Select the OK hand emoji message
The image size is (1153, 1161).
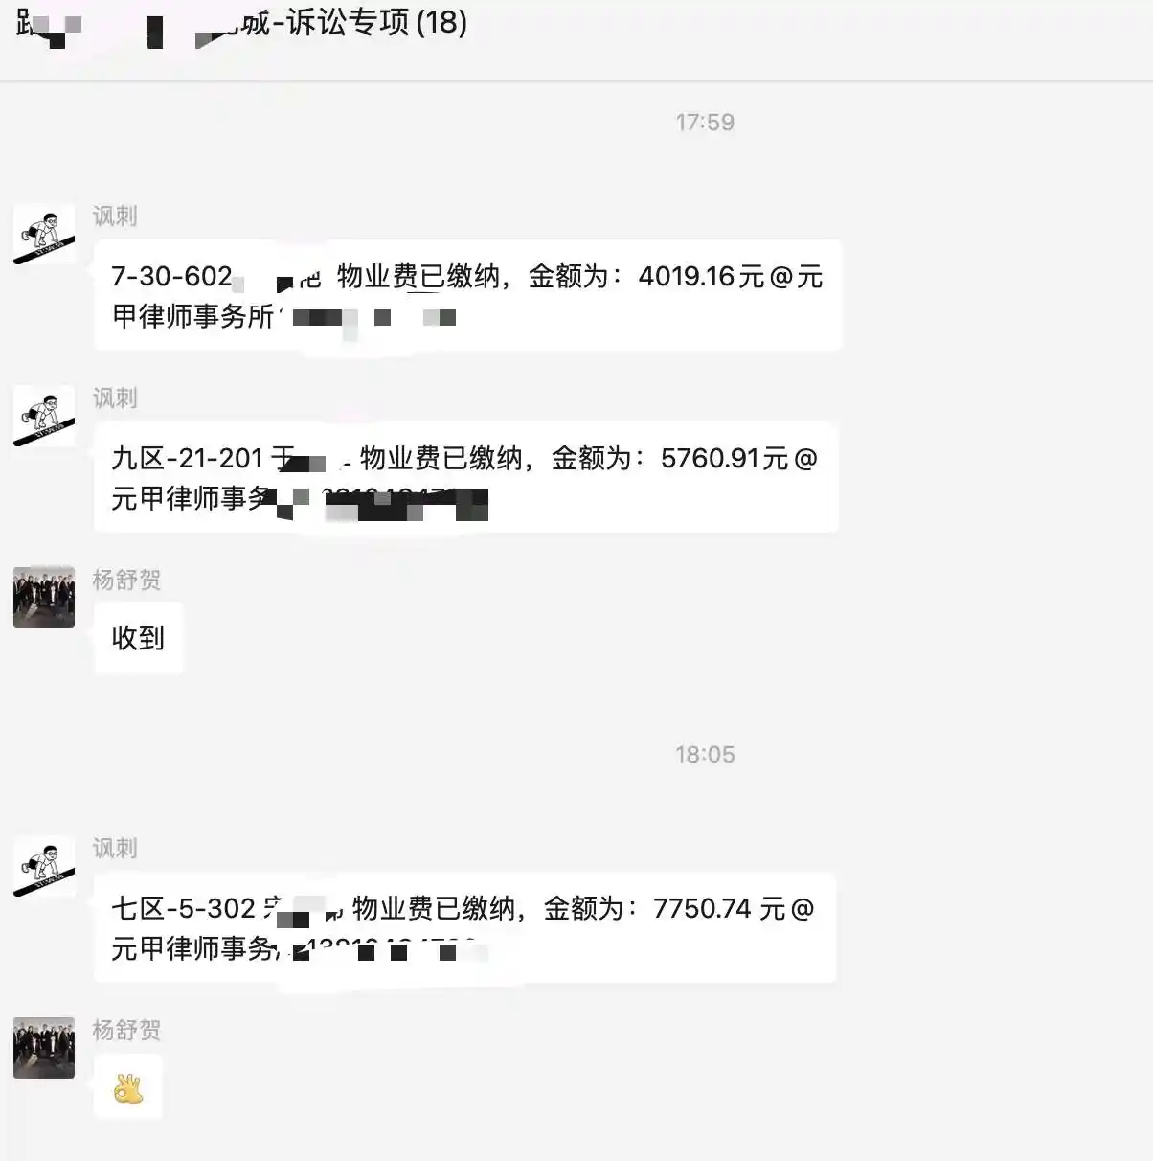128,1087
